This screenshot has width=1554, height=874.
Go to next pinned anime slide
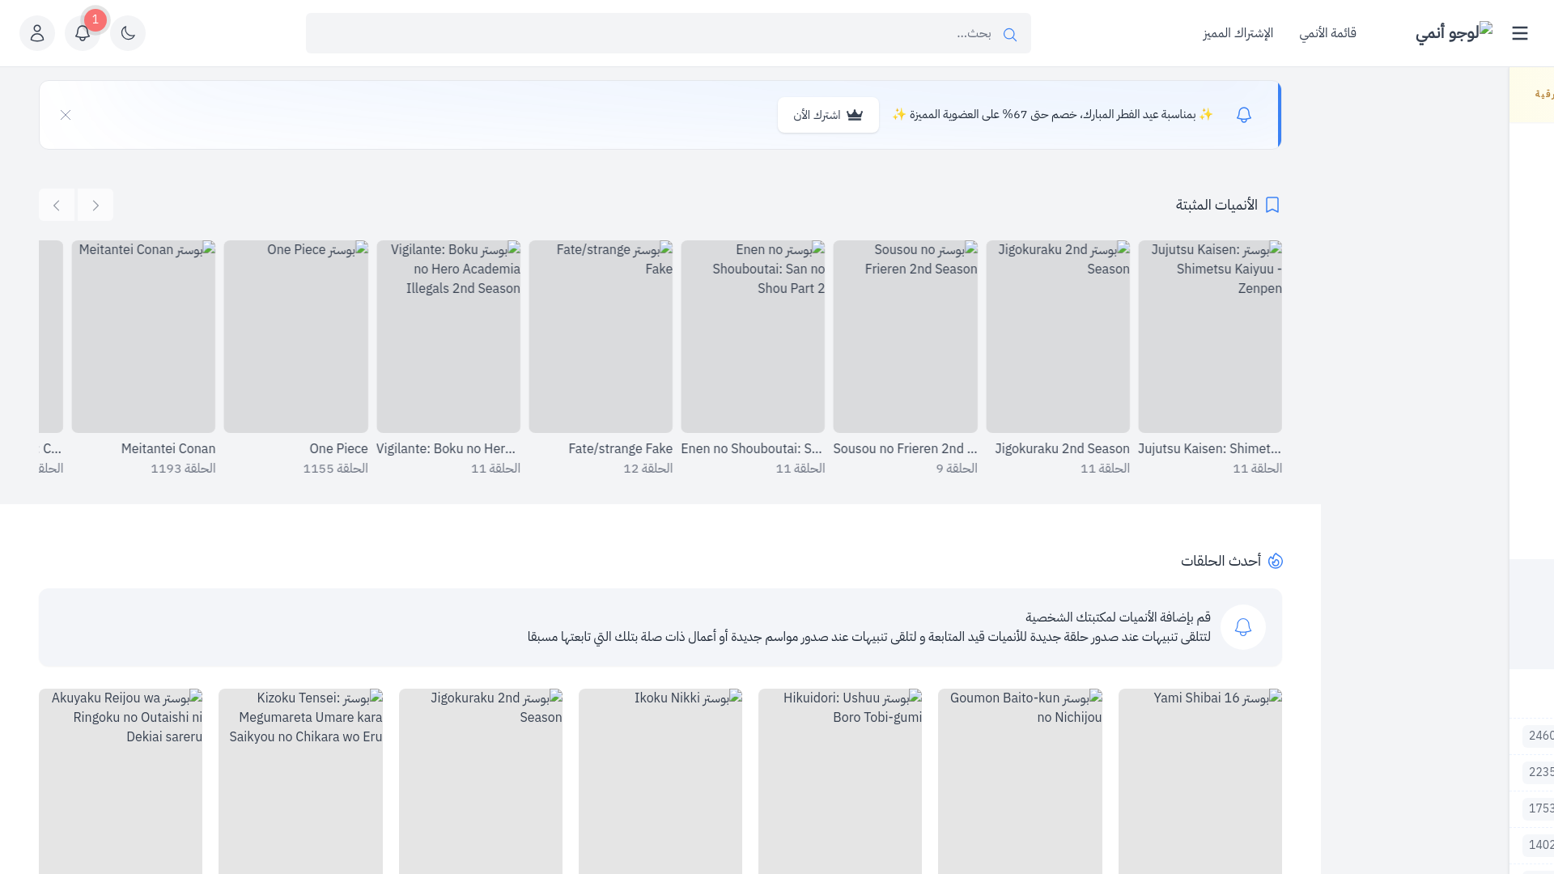(x=57, y=206)
